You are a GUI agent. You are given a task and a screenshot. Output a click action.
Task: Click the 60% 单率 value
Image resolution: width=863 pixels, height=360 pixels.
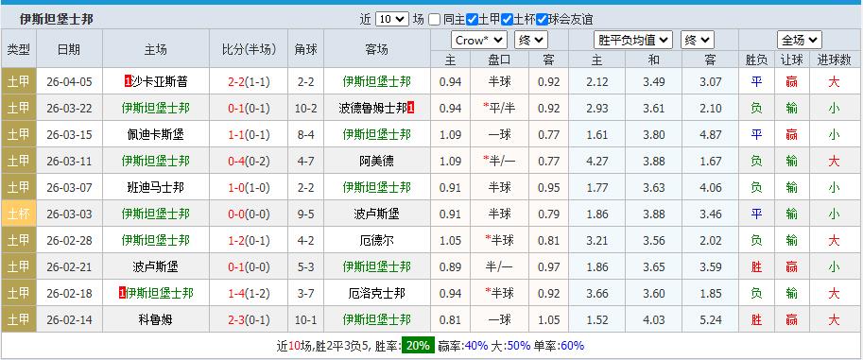[x=573, y=346]
